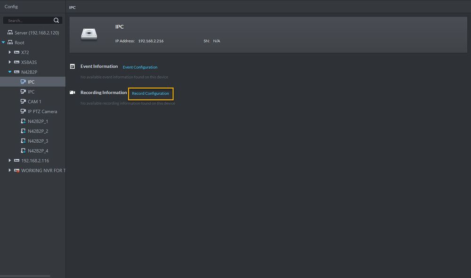Click the IPC tab title
This screenshot has height=278, width=471.
(x=73, y=7)
